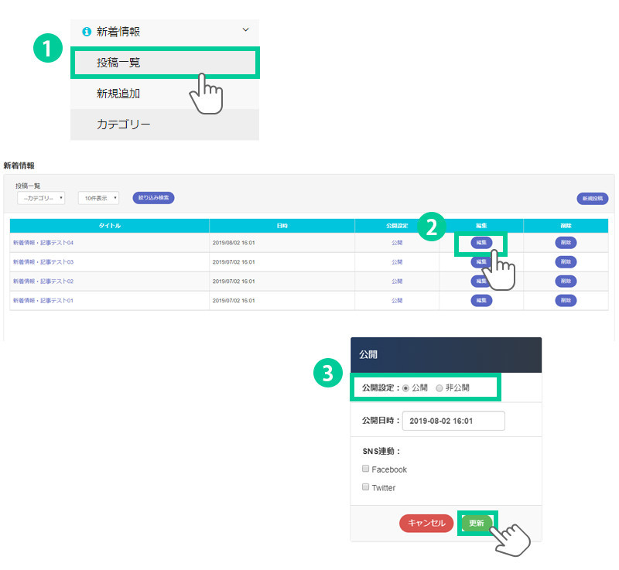Enable the Facebook SNS checkbox
This screenshot has width=619, height=570.
(x=366, y=469)
